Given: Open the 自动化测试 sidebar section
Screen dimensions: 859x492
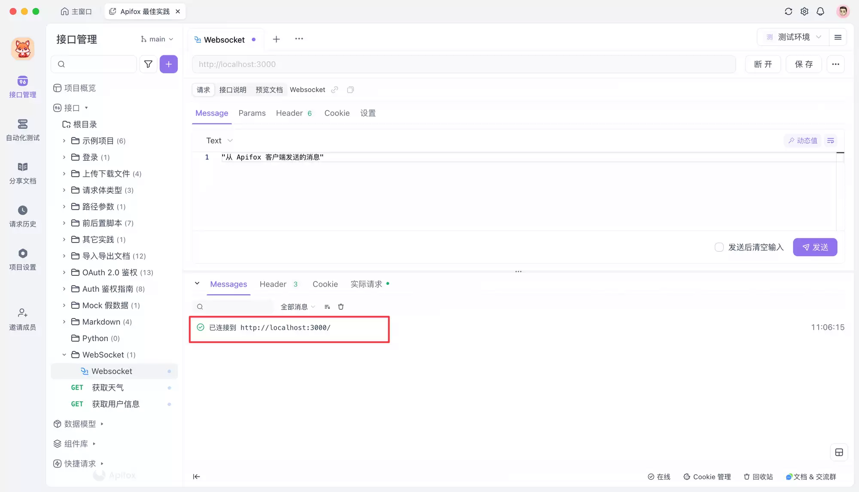Looking at the screenshot, I should coord(23,130).
